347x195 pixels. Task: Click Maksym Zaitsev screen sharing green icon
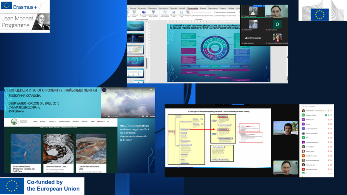(x=326, y=115)
